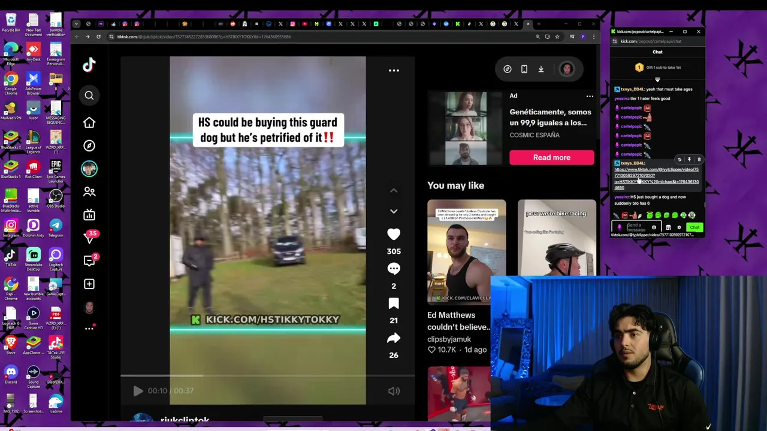Open TikTok messages with 35 badge
Viewport: 767px width, 431px height.
[89, 238]
